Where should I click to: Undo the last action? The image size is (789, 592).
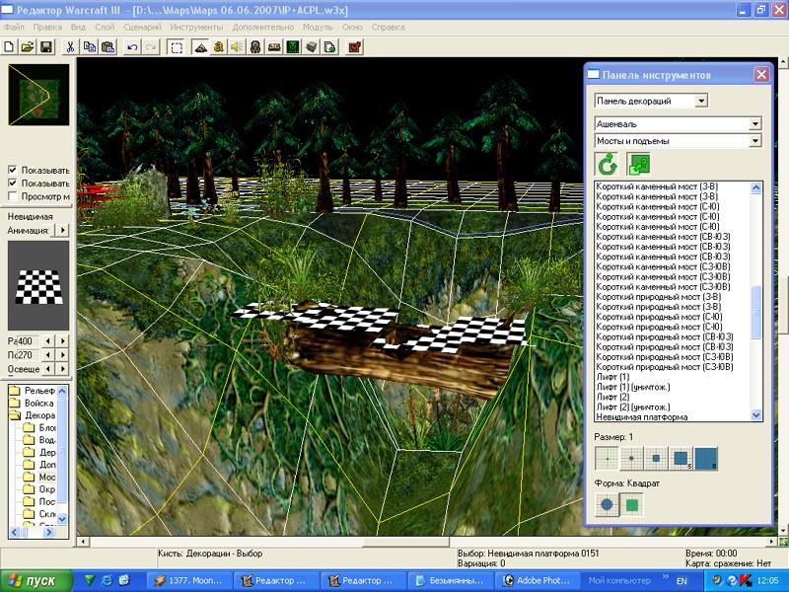(x=132, y=47)
